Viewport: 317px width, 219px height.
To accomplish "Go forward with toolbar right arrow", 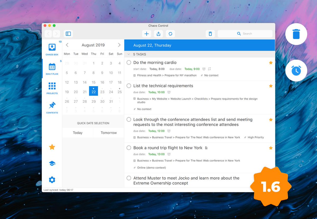I will click(57, 34).
